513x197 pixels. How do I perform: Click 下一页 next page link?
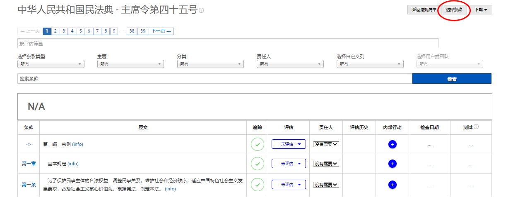pos(161,31)
